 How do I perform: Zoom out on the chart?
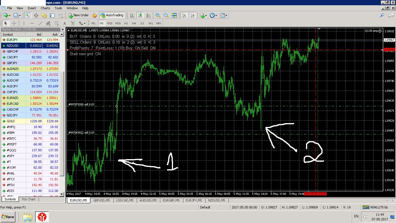tap(166, 15)
